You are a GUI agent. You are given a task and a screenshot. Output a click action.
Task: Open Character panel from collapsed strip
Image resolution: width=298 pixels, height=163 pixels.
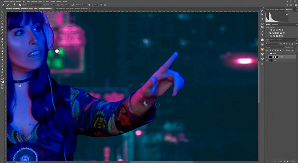pyautogui.click(x=262, y=32)
